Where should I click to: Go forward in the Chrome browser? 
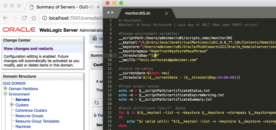point(15,18)
